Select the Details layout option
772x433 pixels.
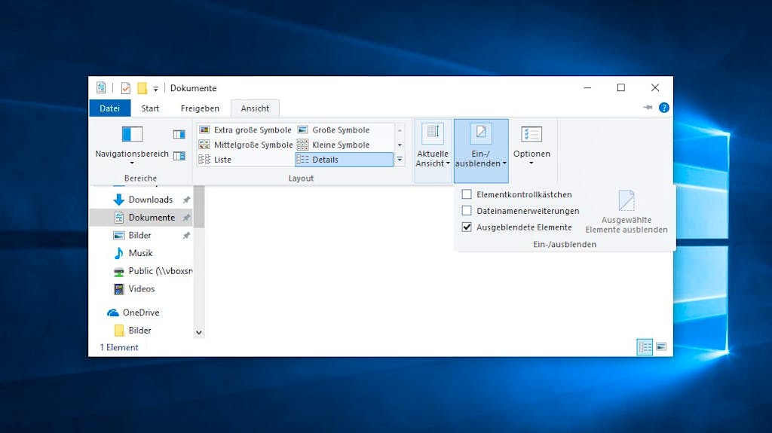click(344, 160)
